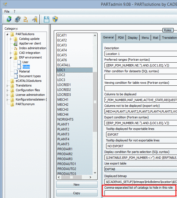Switch to the Display tab

point(133,38)
